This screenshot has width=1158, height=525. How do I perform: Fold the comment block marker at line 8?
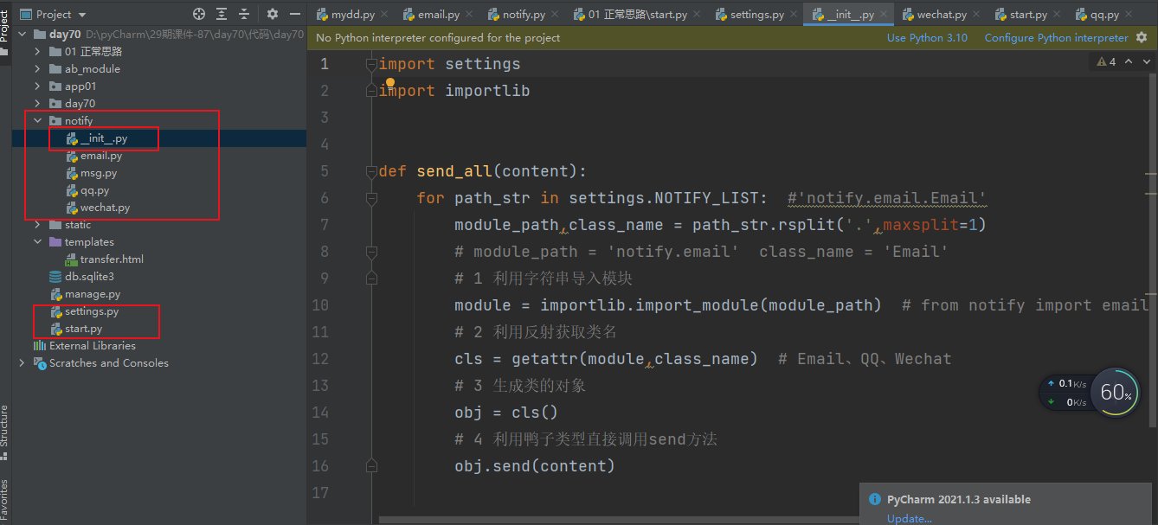(x=371, y=252)
